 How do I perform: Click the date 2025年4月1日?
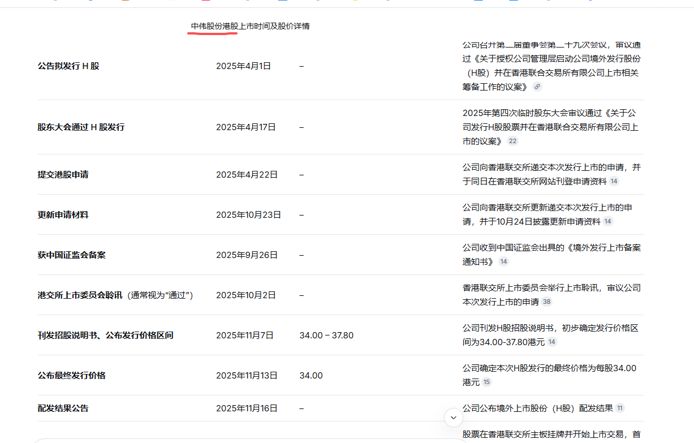click(x=243, y=66)
